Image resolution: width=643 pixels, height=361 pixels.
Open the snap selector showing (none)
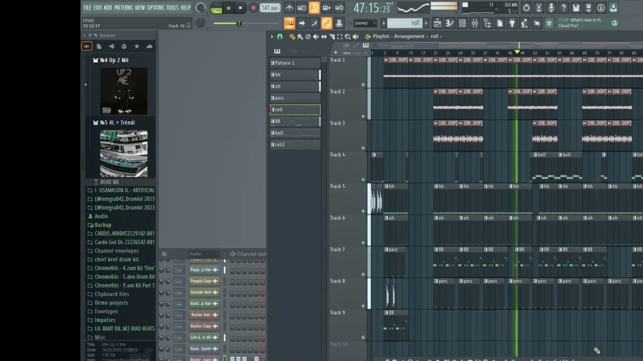365,23
